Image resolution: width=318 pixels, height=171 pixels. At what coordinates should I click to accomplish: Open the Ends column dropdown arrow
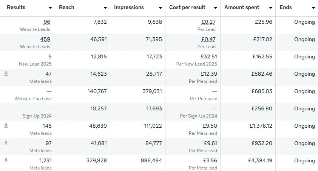(313, 8)
